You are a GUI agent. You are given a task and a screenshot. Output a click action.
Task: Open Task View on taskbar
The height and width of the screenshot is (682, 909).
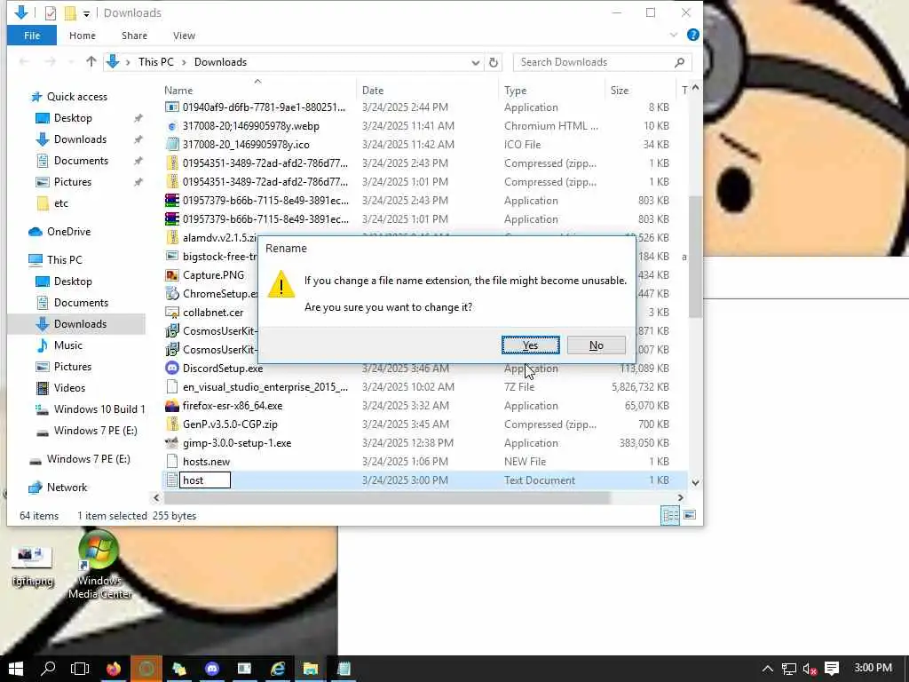(x=79, y=669)
